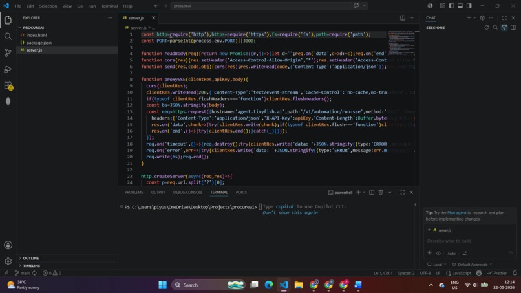Viewport: 521px width, 293px height.
Task: Toggle Primary Side Bar visibility
Action: tap(451, 6)
